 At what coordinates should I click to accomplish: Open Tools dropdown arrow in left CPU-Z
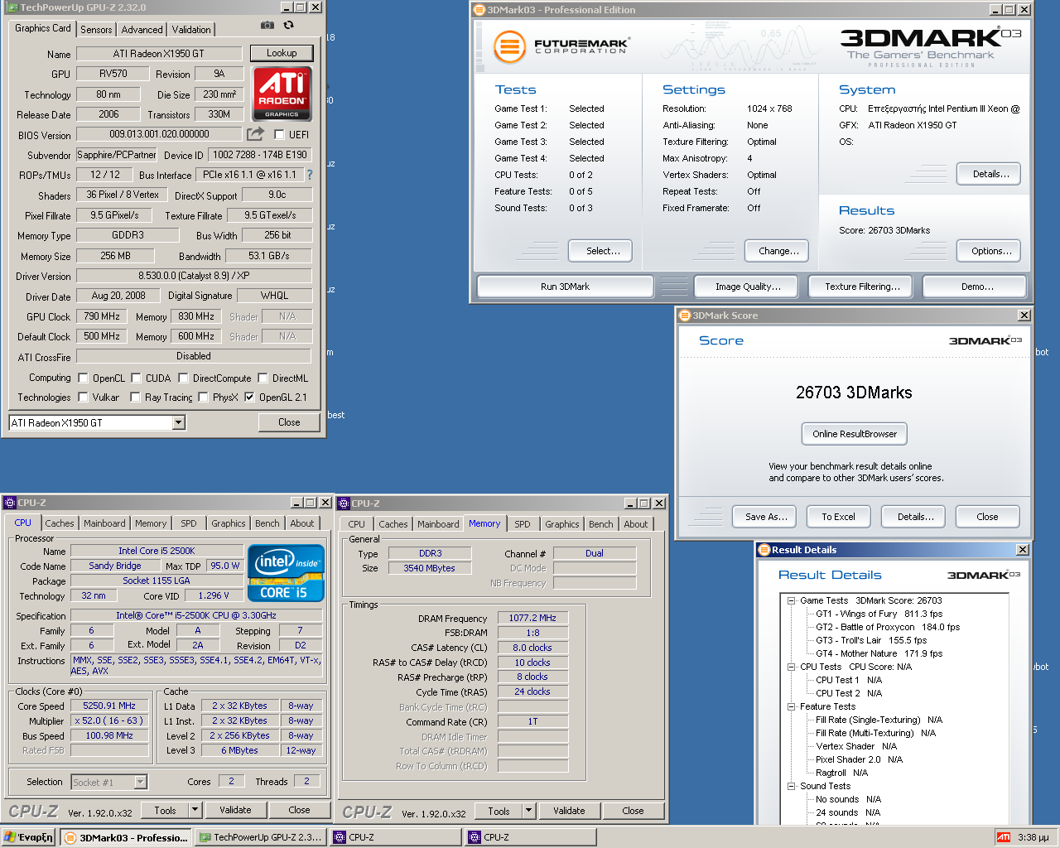195,811
